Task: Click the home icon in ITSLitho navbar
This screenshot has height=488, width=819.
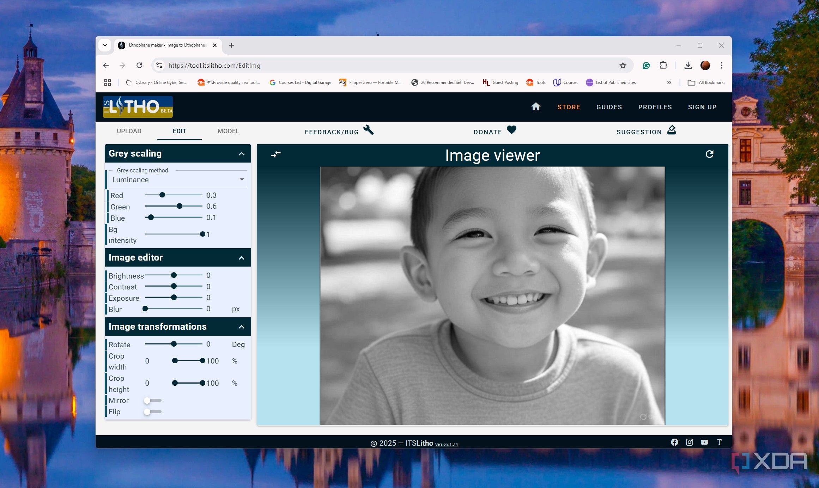Action: [536, 106]
